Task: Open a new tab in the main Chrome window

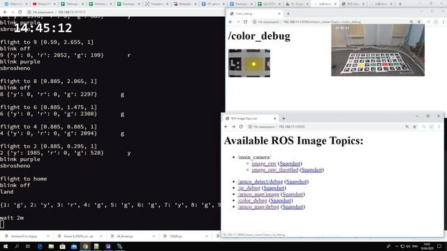Action: [400, 4]
